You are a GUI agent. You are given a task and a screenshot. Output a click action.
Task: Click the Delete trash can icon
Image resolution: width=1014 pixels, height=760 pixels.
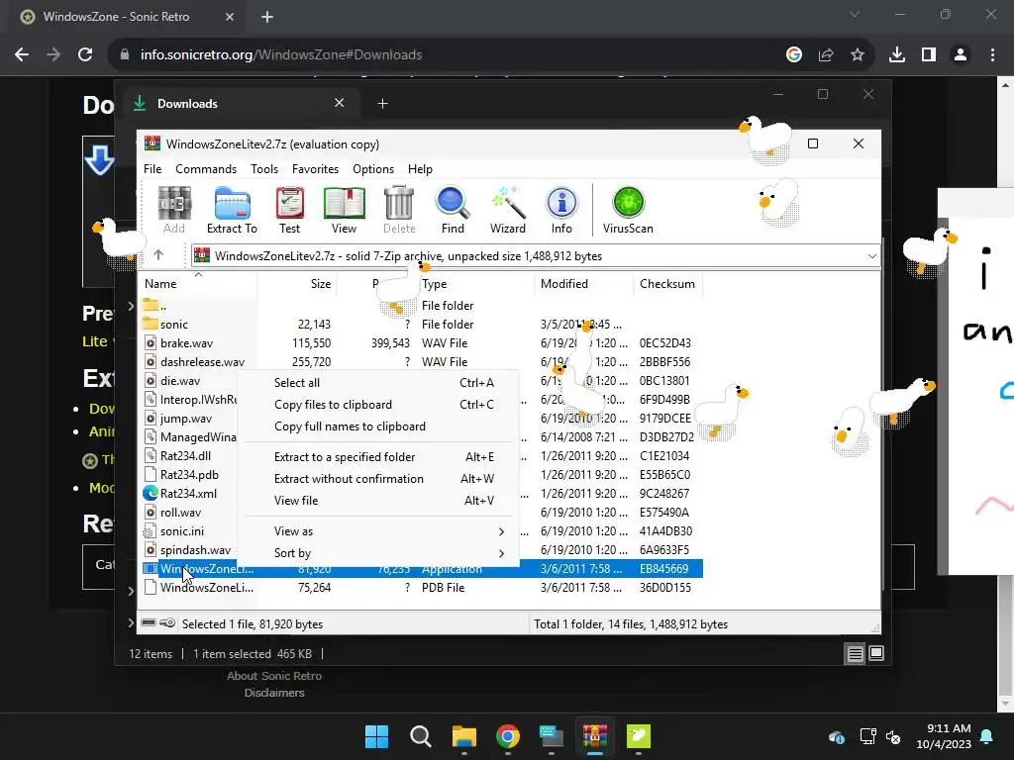[x=399, y=210]
